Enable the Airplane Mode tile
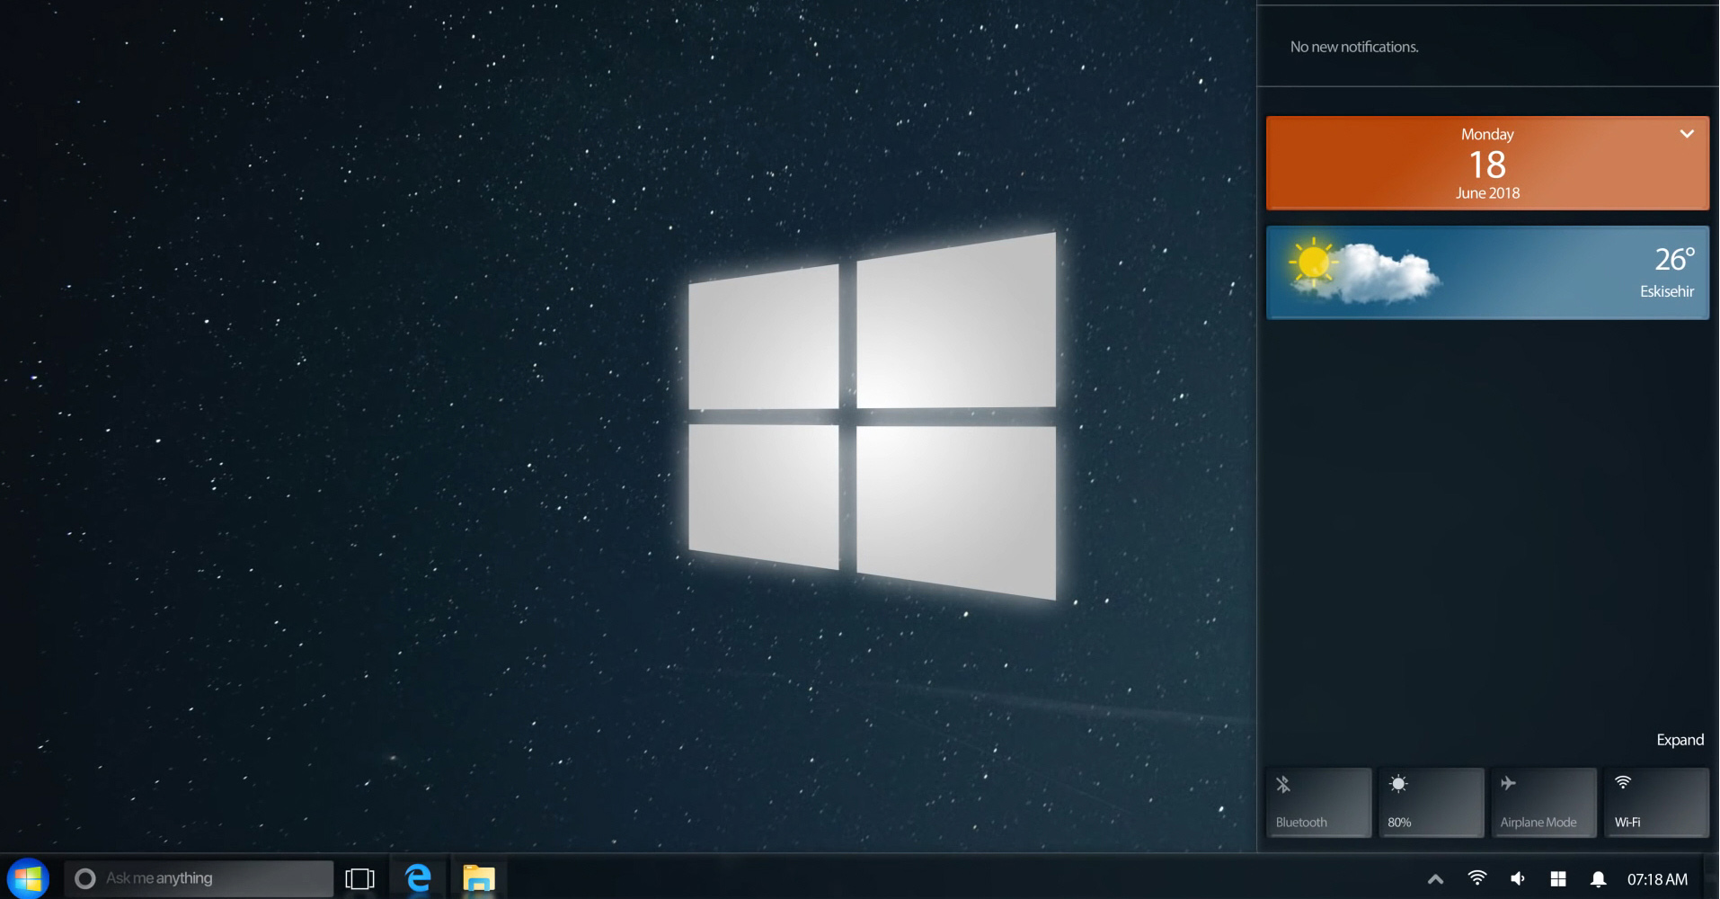Viewport: 1720px width, 899px height. pos(1544,802)
